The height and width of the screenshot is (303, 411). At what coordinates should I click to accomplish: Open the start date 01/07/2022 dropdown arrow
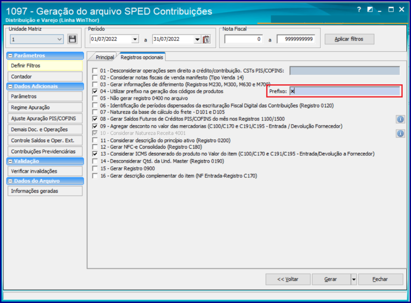coord(135,39)
